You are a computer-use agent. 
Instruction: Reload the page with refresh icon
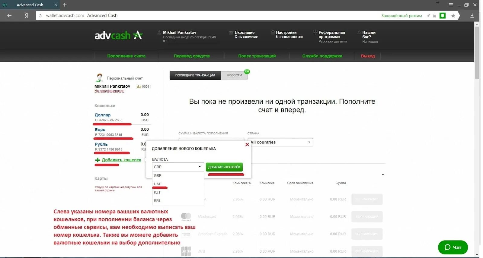click(40, 16)
